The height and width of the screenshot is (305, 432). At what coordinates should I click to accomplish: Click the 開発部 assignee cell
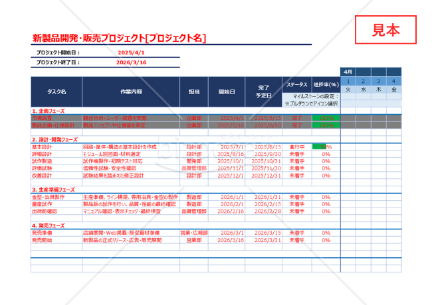194,161
